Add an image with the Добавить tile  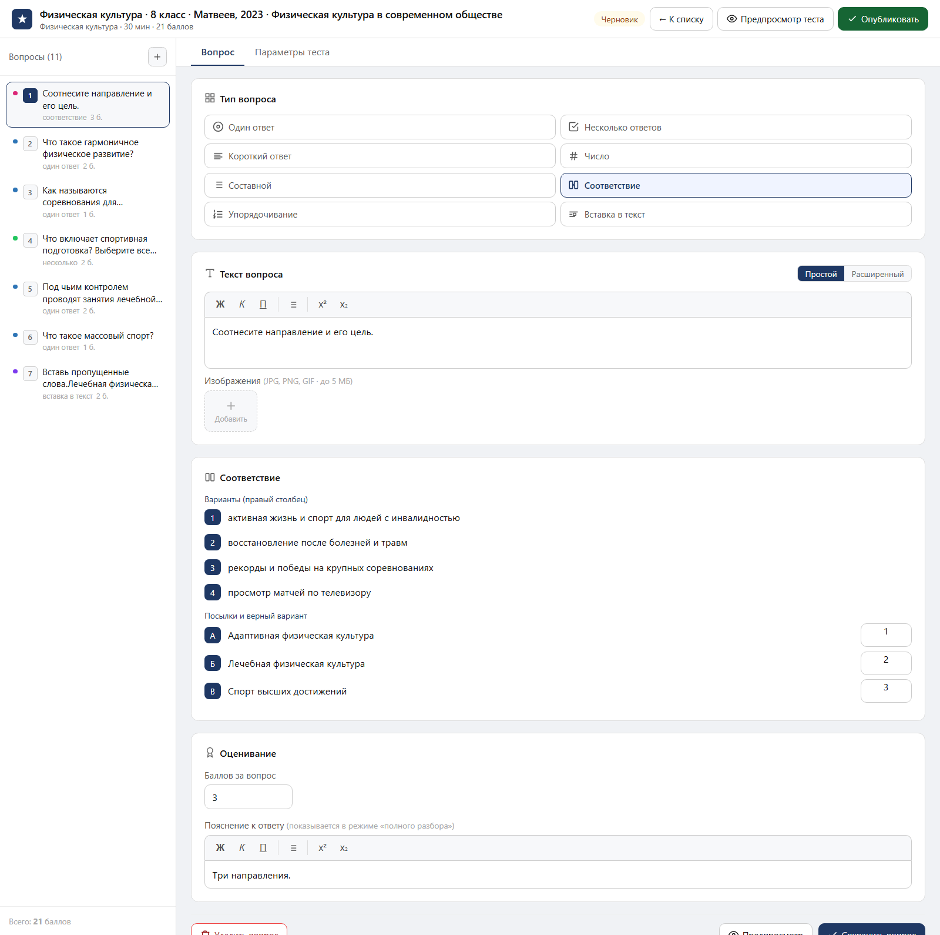point(231,411)
